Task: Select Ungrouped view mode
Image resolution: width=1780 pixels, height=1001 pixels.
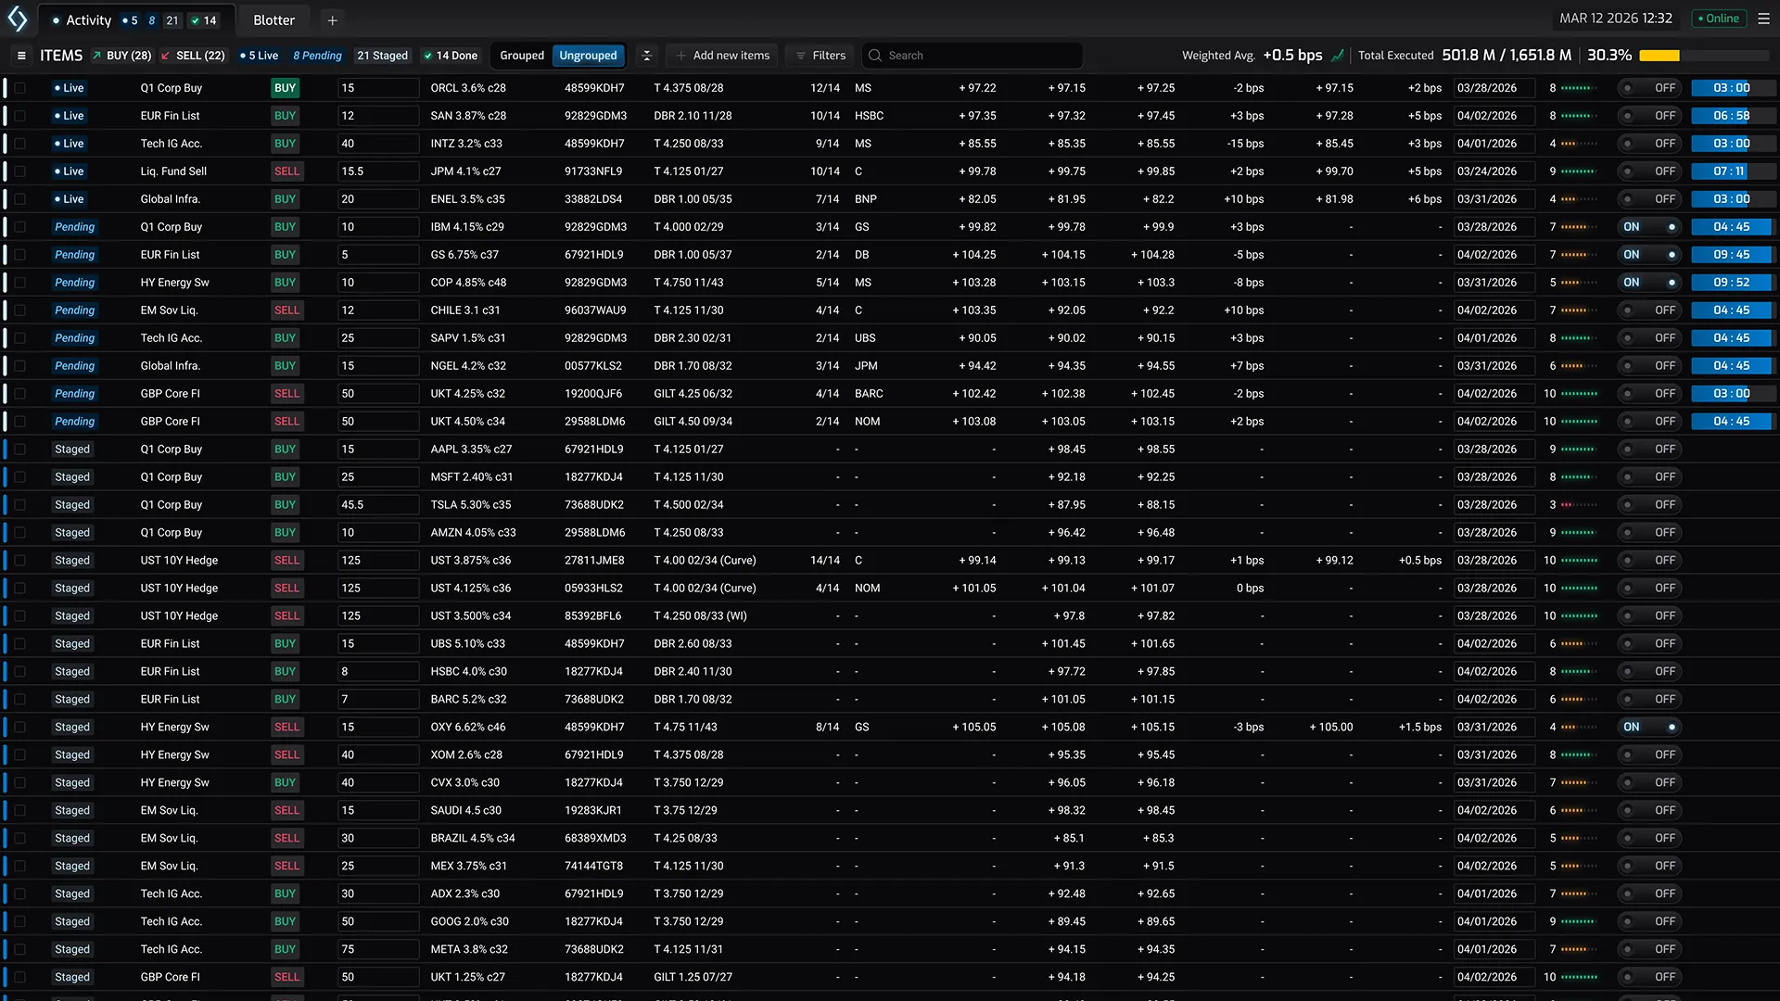Action: click(588, 56)
